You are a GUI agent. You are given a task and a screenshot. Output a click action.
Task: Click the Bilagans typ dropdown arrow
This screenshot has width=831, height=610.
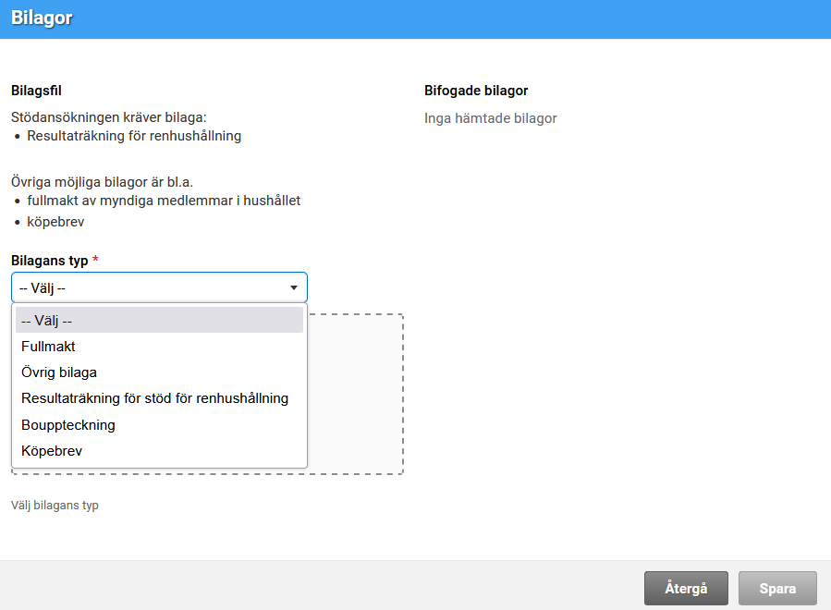[x=293, y=287]
